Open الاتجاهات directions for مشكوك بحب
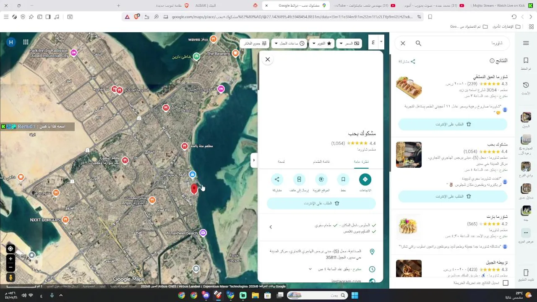 click(365, 180)
